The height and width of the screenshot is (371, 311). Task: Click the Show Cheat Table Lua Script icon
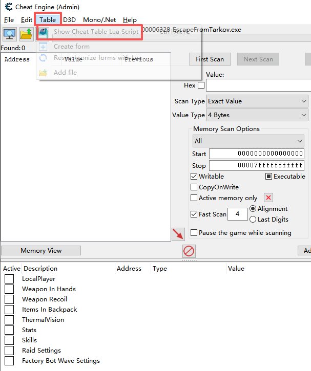click(44, 32)
